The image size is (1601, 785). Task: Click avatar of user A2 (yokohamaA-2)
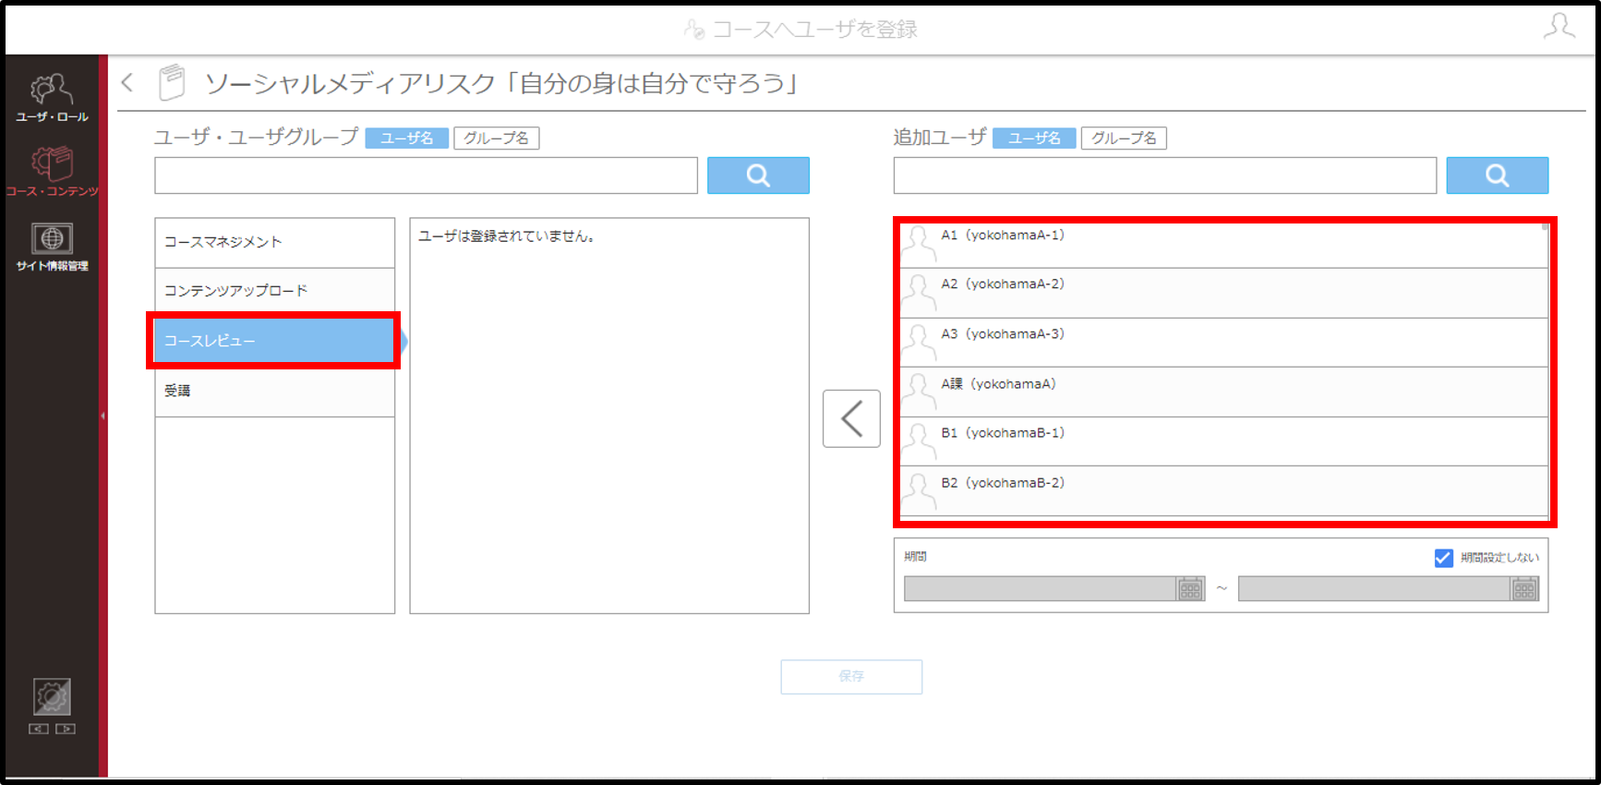click(919, 293)
